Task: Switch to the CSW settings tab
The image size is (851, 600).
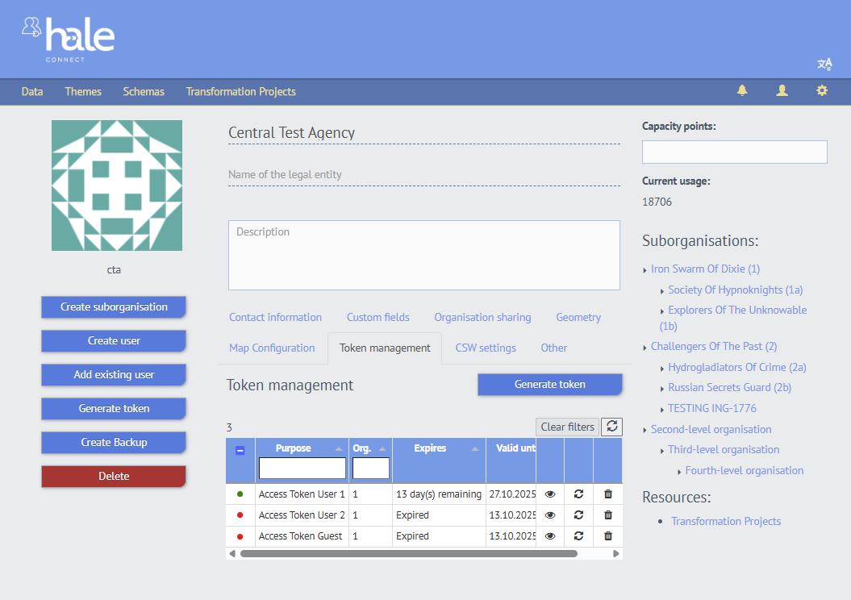Action: coord(486,348)
